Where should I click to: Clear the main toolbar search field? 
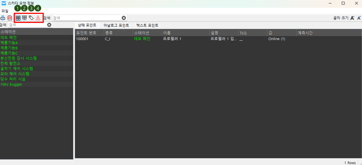(x=124, y=18)
